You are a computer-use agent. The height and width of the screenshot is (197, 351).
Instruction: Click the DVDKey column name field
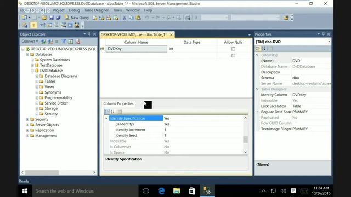pos(137,49)
